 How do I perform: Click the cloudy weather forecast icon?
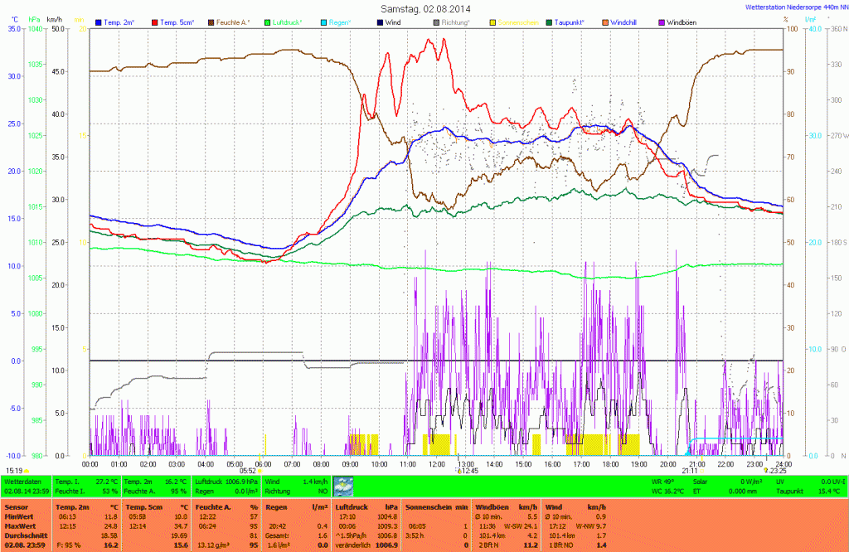[342, 487]
